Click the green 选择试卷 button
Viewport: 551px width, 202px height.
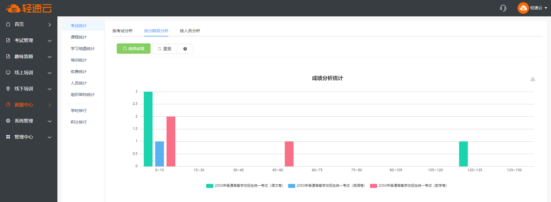pos(133,49)
